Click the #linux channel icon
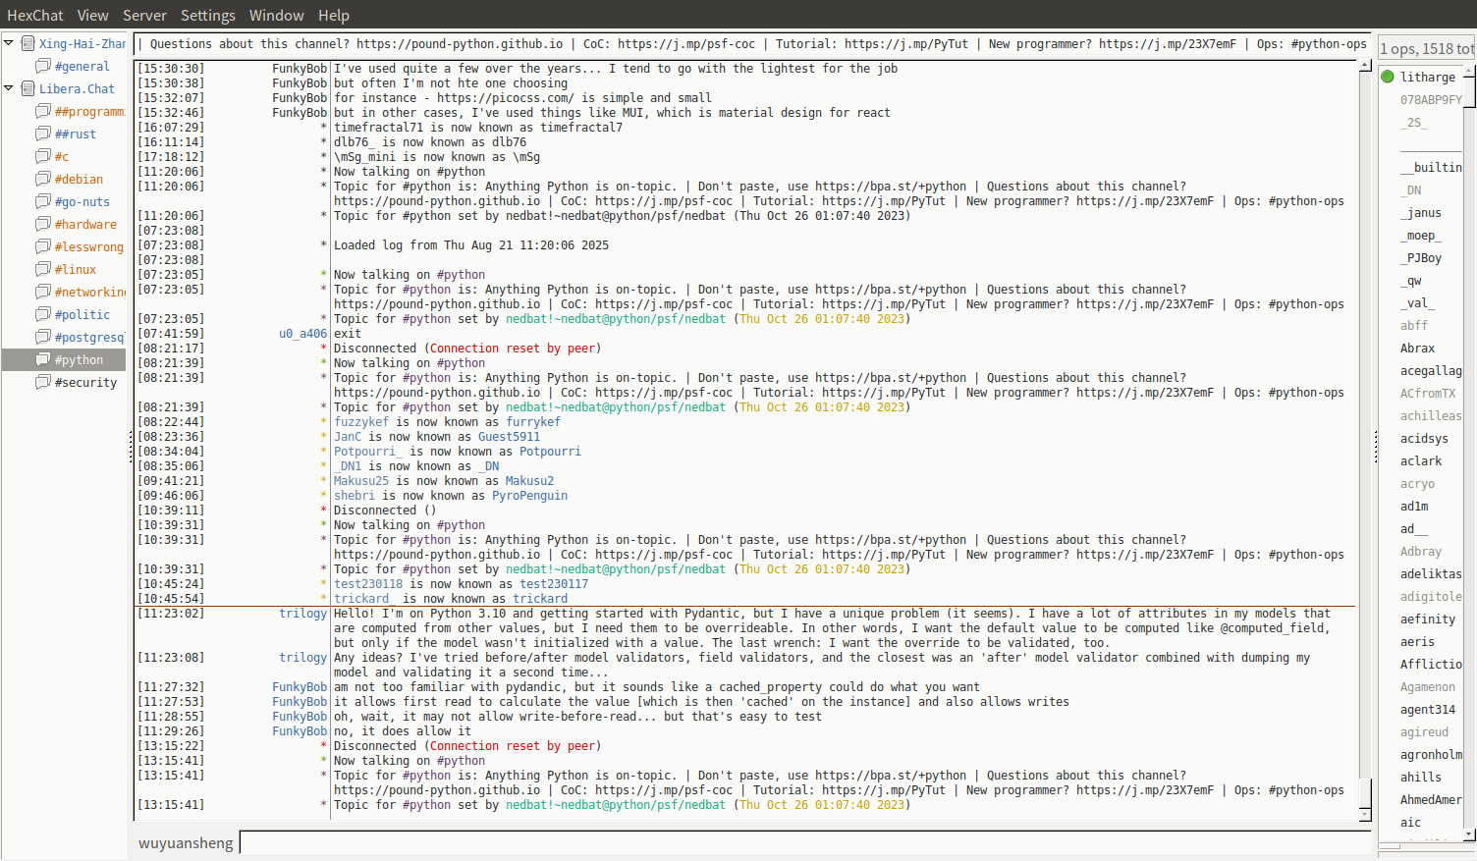This screenshot has height=861, width=1477. pos(43,269)
